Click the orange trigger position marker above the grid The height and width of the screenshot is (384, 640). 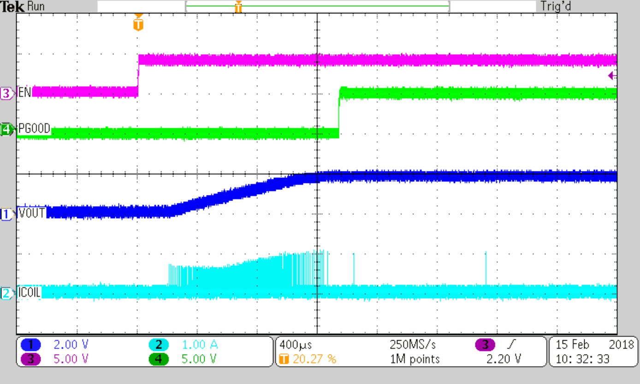point(139,22)
